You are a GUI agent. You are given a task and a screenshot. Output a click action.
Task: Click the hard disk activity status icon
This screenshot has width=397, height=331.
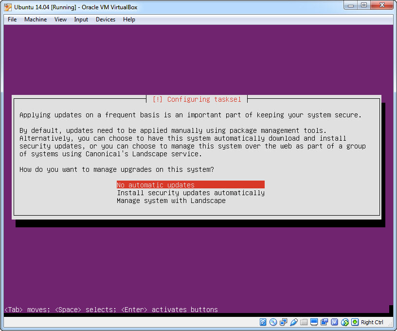263,322
